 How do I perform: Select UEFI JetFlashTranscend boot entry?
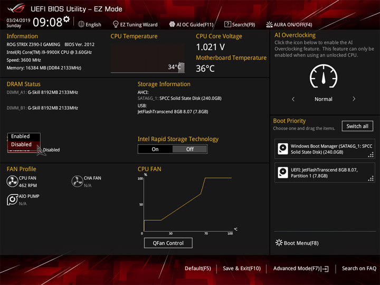tap(325, 173)
